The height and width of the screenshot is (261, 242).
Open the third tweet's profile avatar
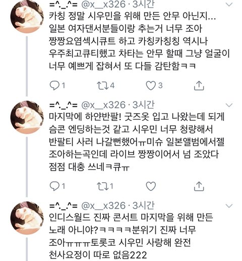[x=27, y=218]
